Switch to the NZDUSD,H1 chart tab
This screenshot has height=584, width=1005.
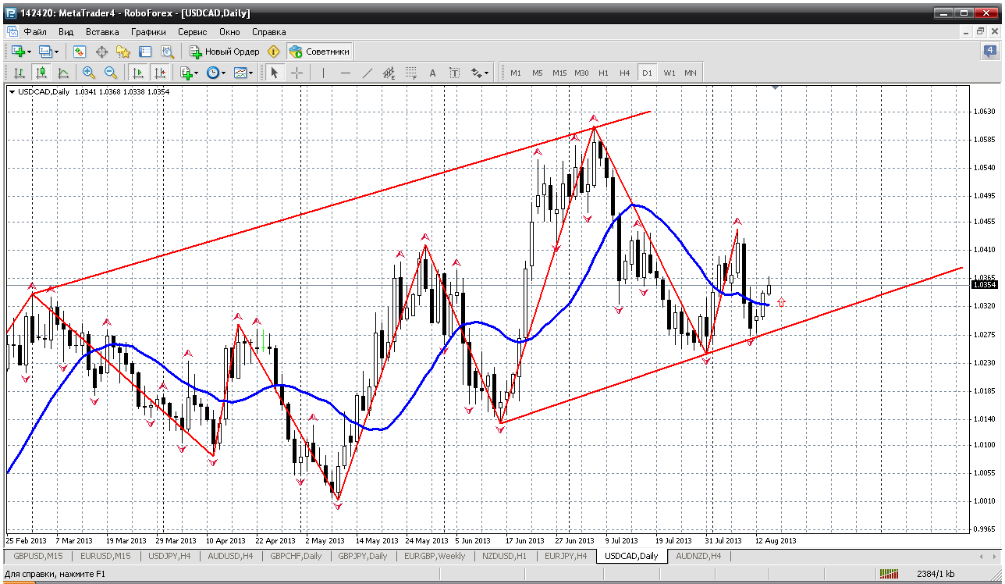[504, 556]
